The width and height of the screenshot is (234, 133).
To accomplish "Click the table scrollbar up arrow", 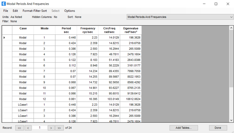I will [231, 28].
